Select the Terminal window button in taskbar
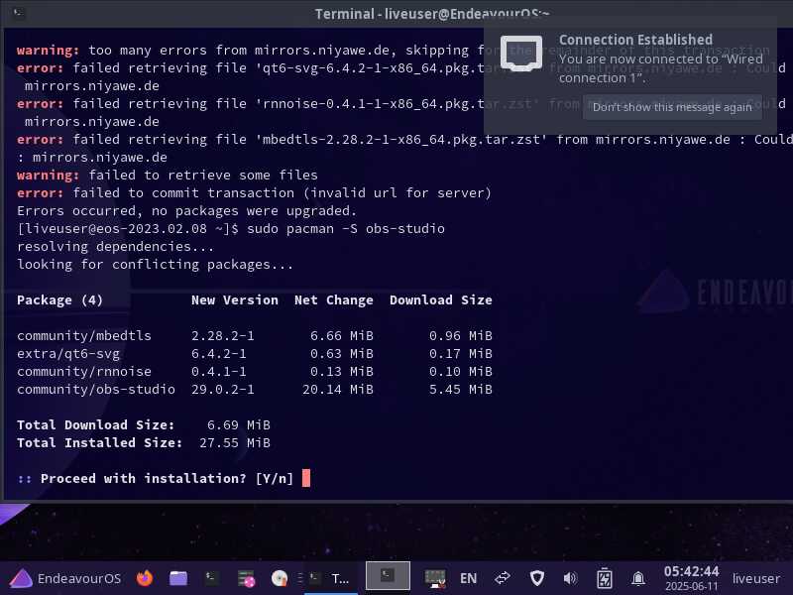Screen dimensions: 793x595 [x=331, y=578]
